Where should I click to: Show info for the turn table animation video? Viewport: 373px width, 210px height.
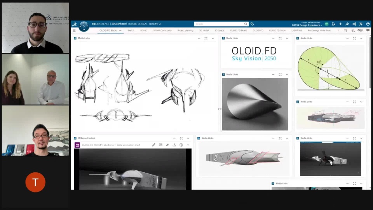[x=181, y=145]
